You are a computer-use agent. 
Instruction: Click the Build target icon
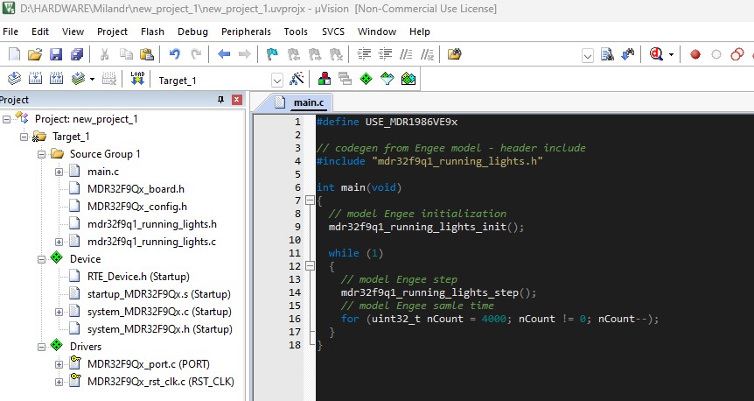35,79
